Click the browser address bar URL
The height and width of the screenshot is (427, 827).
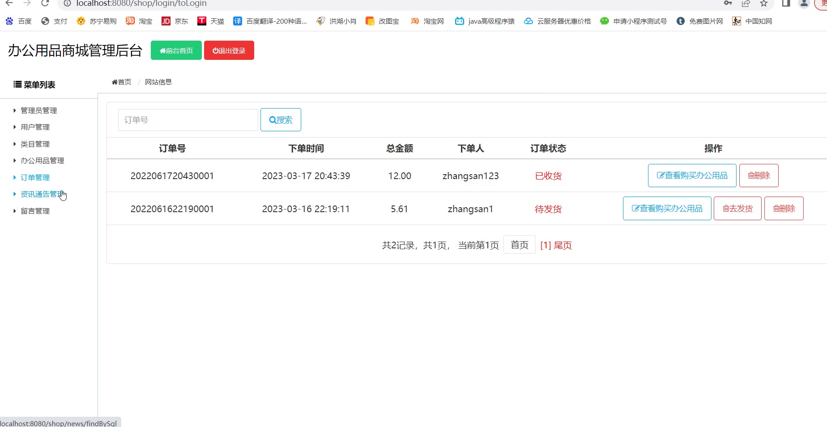[x=141, y=3]
